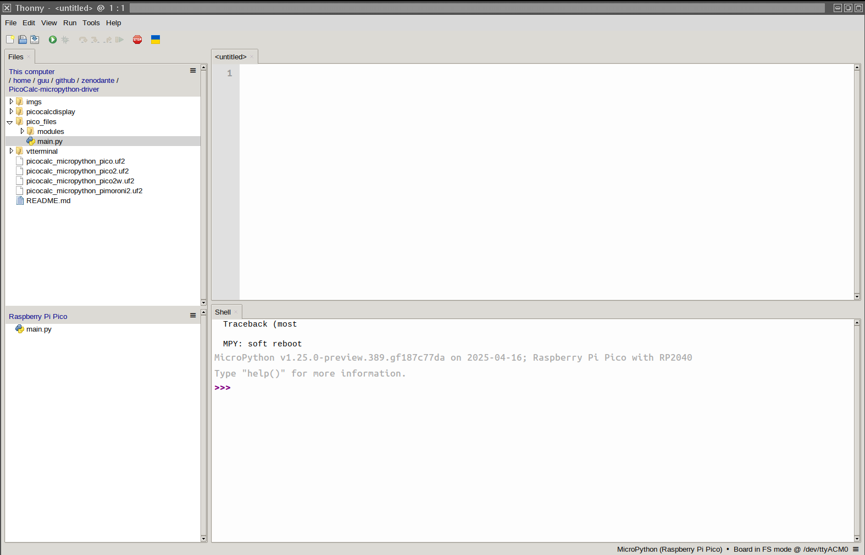The width and height of the screenshot is (865, 555).
Task: Click the Ukraine flag support icon
Action: pos(156,40)
